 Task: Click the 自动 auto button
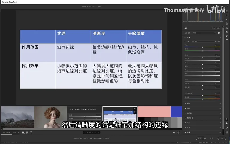point(213,28)
